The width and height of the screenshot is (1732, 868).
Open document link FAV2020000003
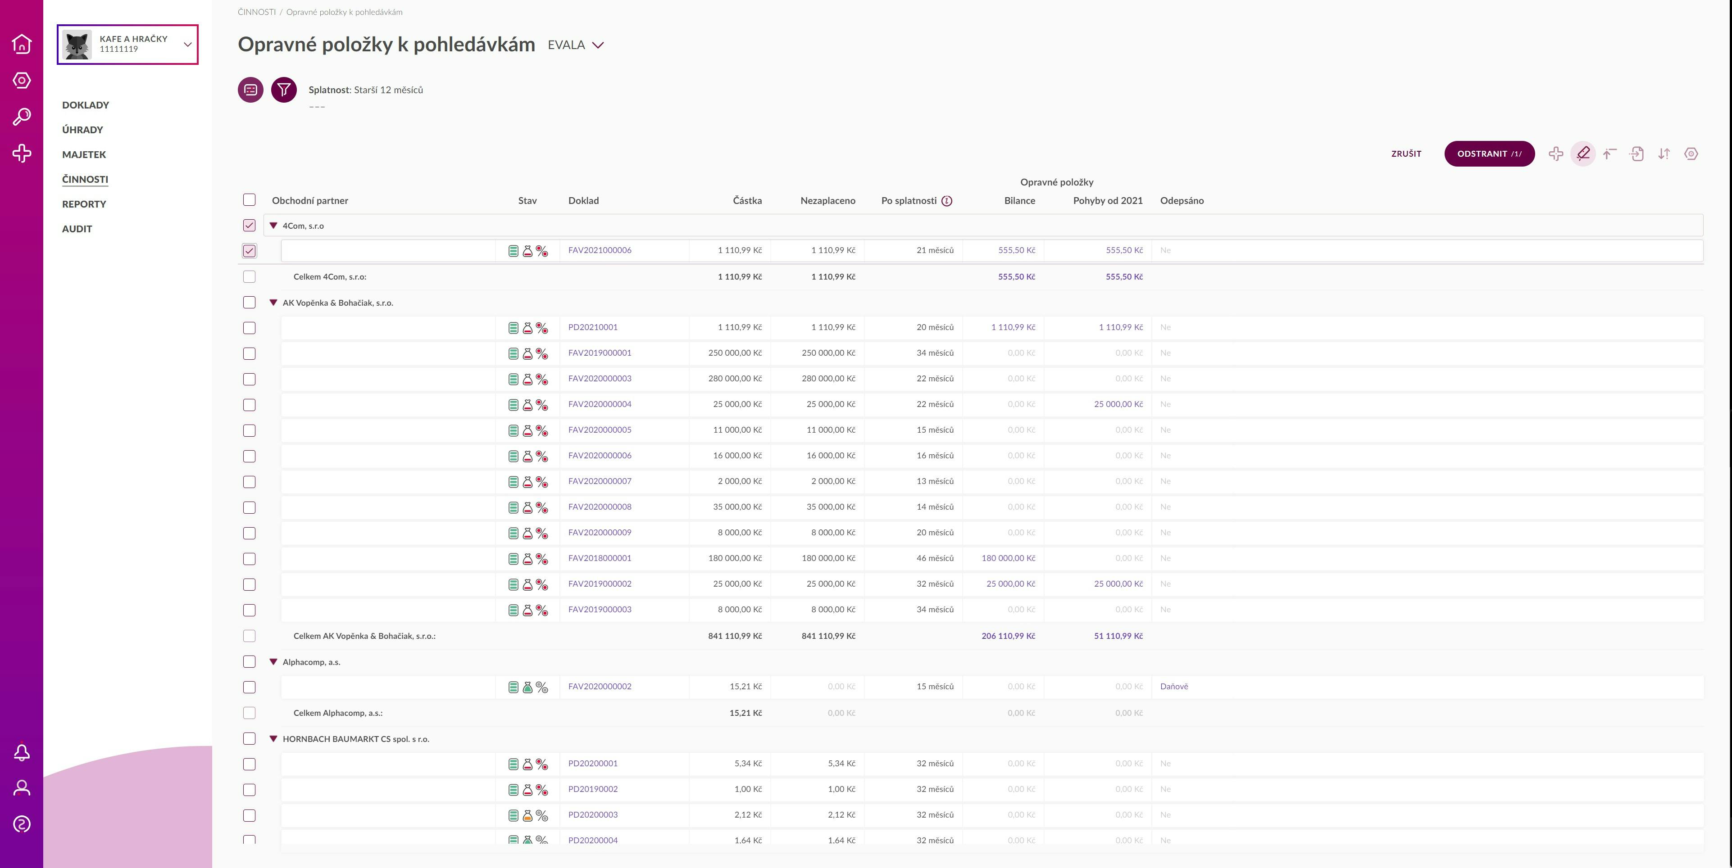click(600, 378)
